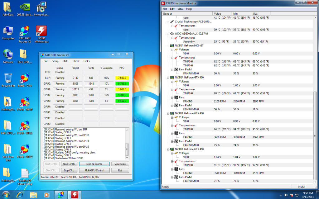Click the Exit button in FAH GPU Tracker

point(120,170)
